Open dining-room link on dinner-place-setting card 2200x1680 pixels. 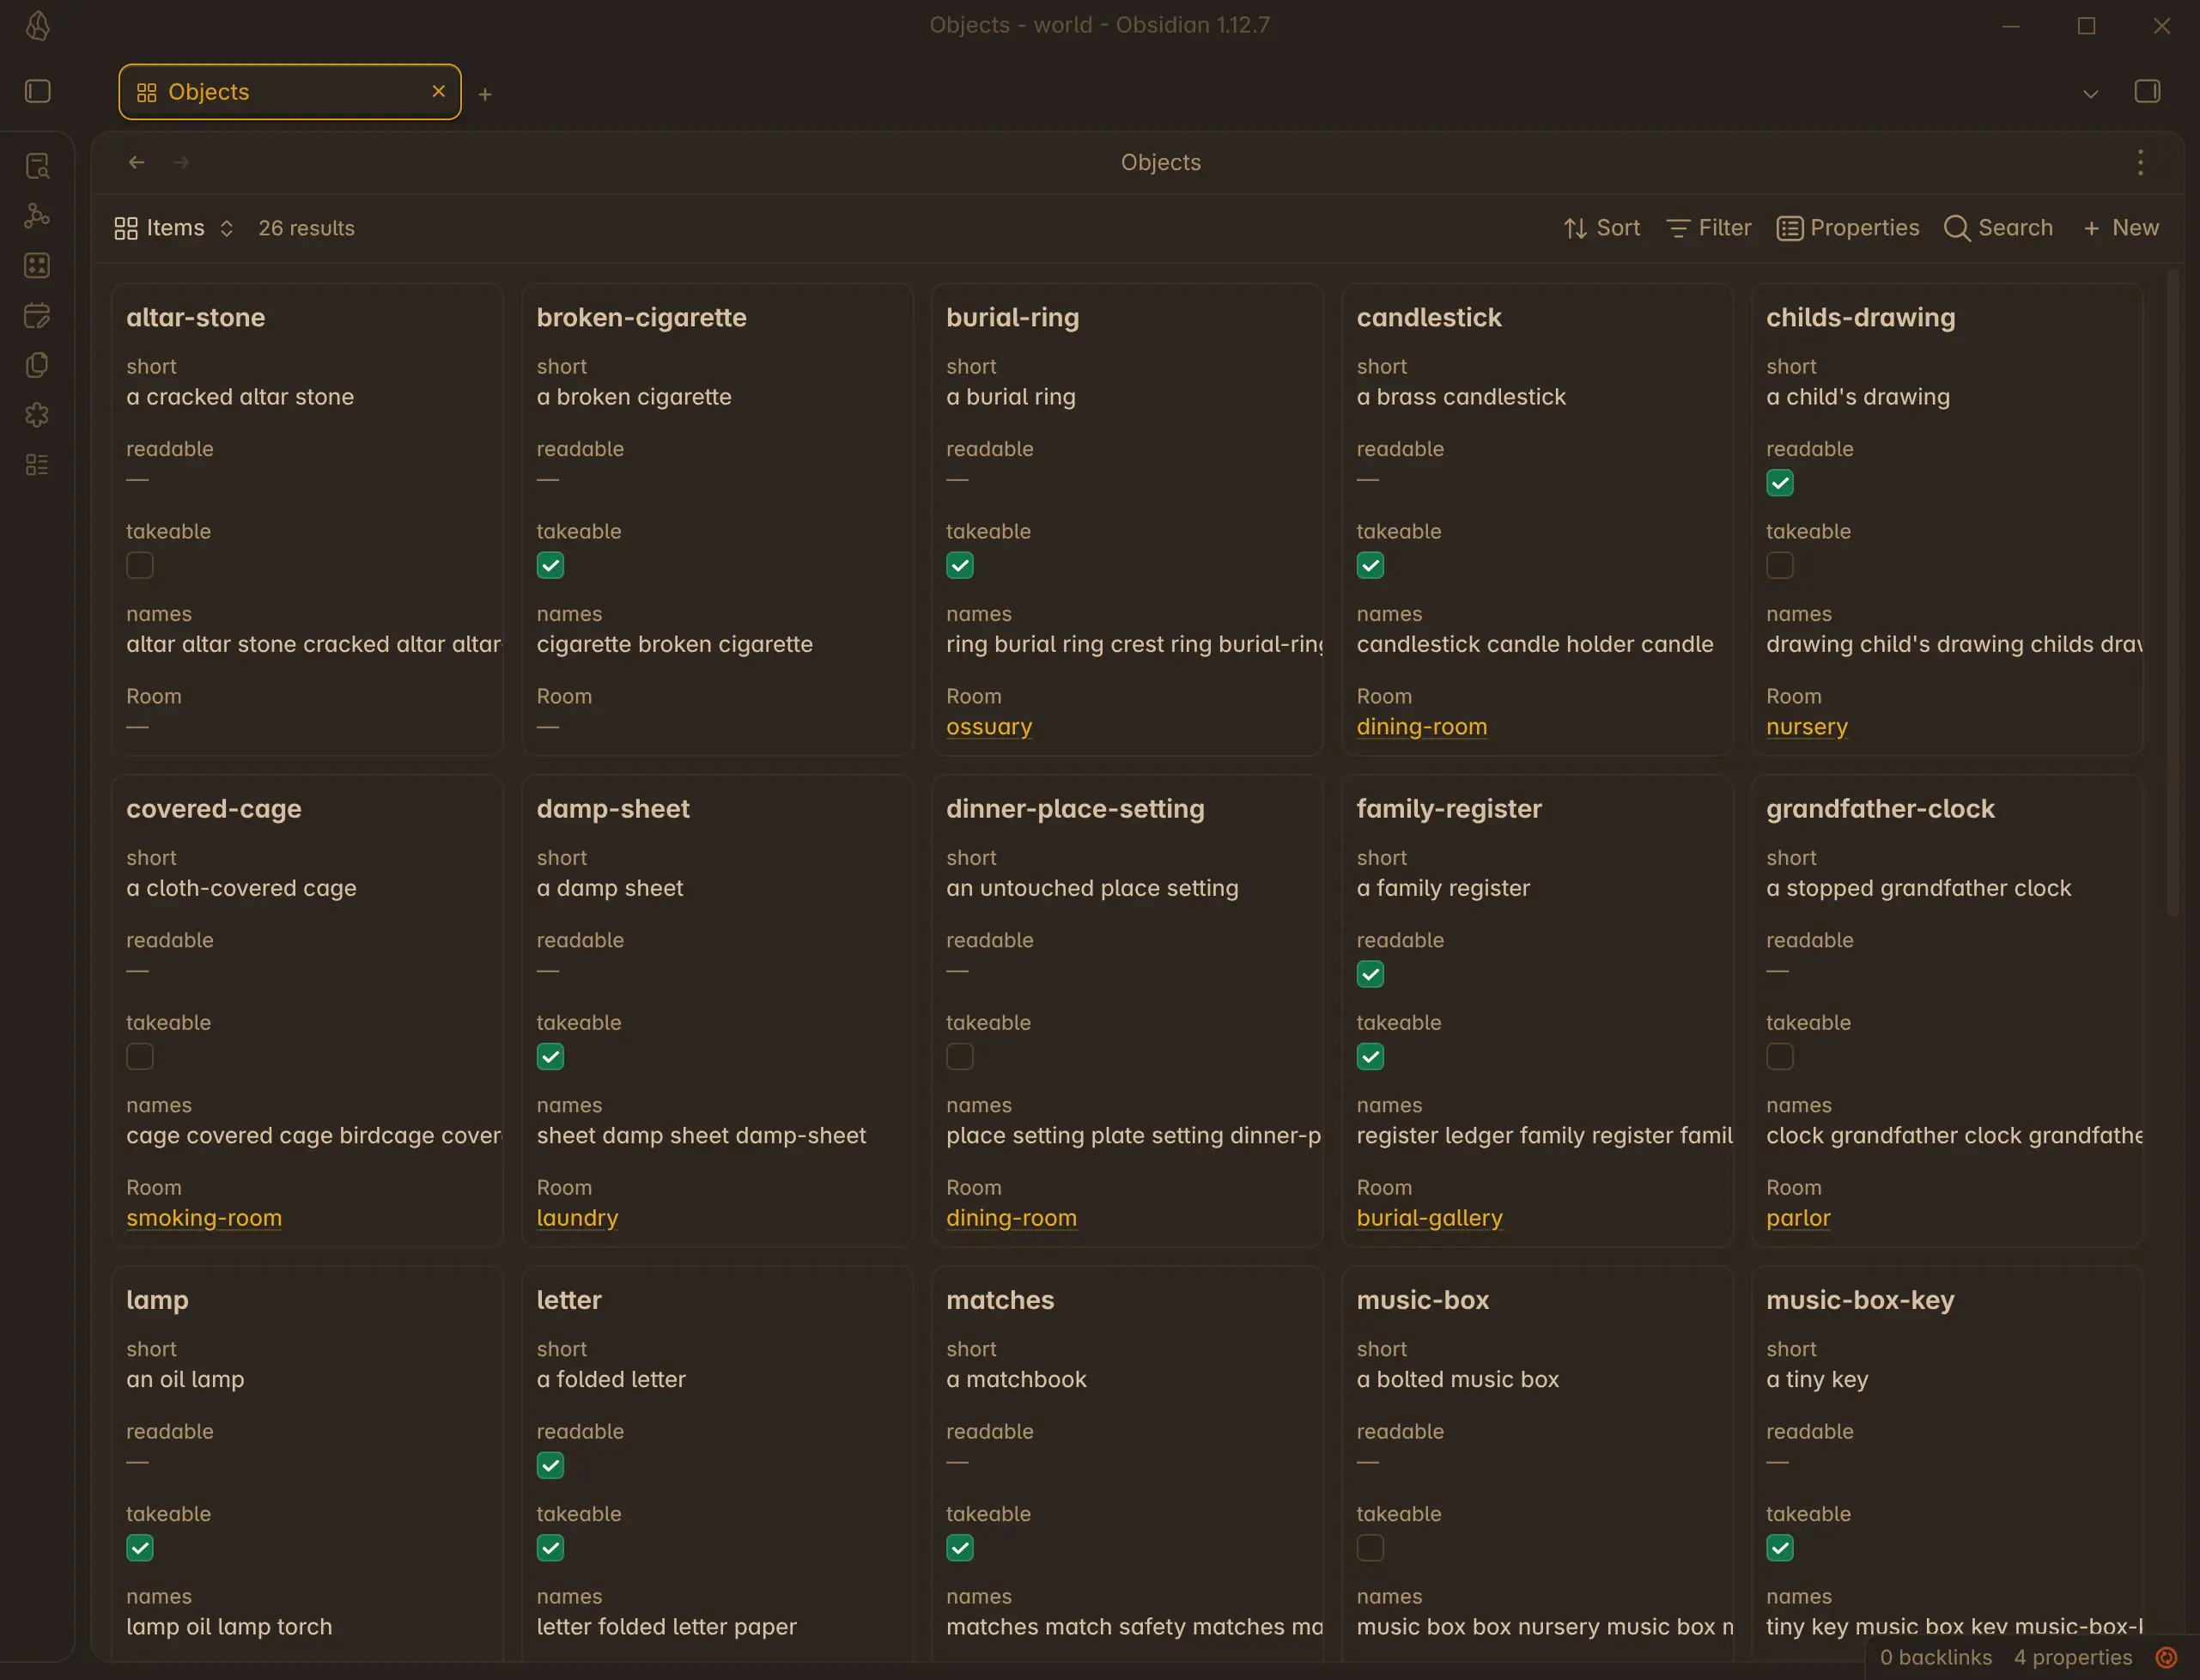pyautogui.click(x=1011, y=1218)
